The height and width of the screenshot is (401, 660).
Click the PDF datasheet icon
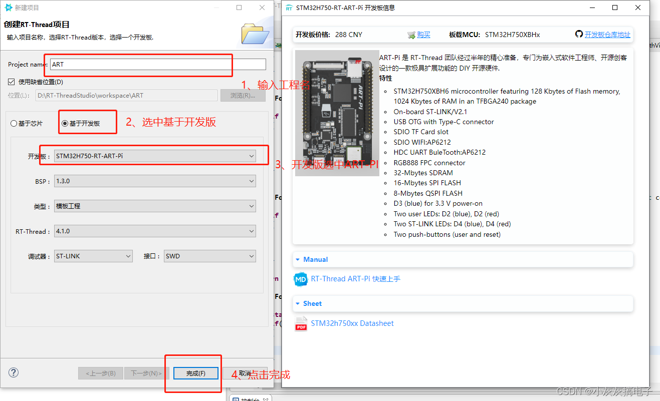[301, 324]
